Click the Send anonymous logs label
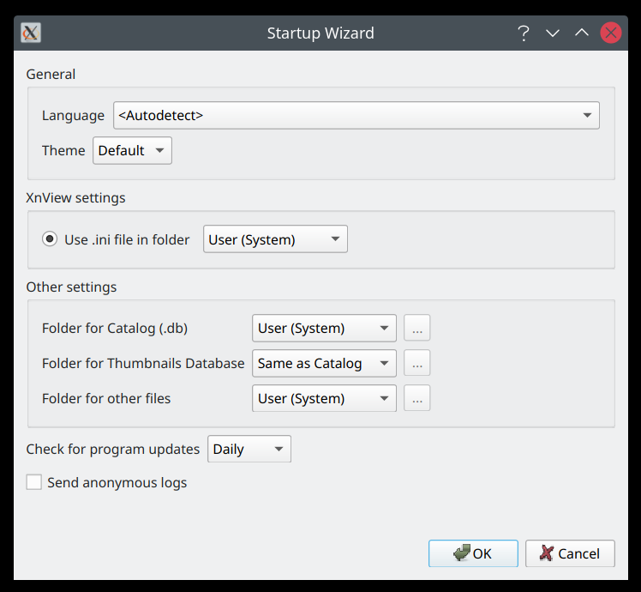 tap(117, 482)
